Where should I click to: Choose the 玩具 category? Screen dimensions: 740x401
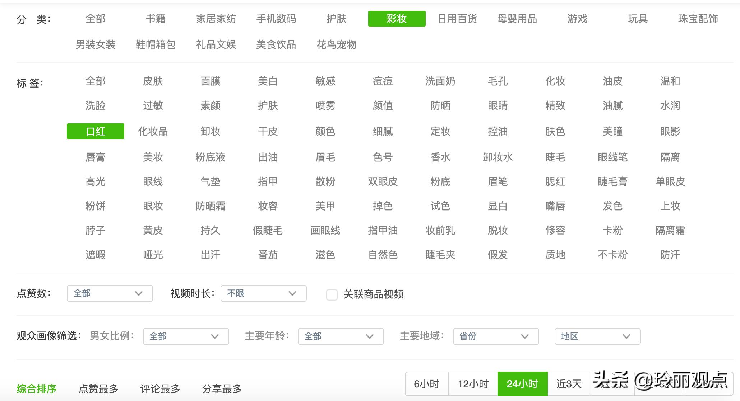[638, 19]
